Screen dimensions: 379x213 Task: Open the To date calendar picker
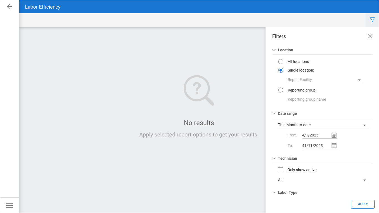[334, 146]
